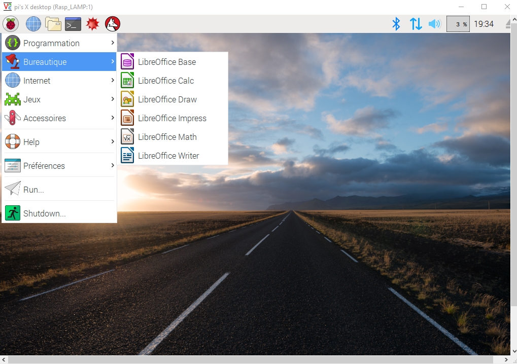Viewport: 517px width, 364px height.
Task: Click the scroll-down arrow on the right
Action: point(514,351)
